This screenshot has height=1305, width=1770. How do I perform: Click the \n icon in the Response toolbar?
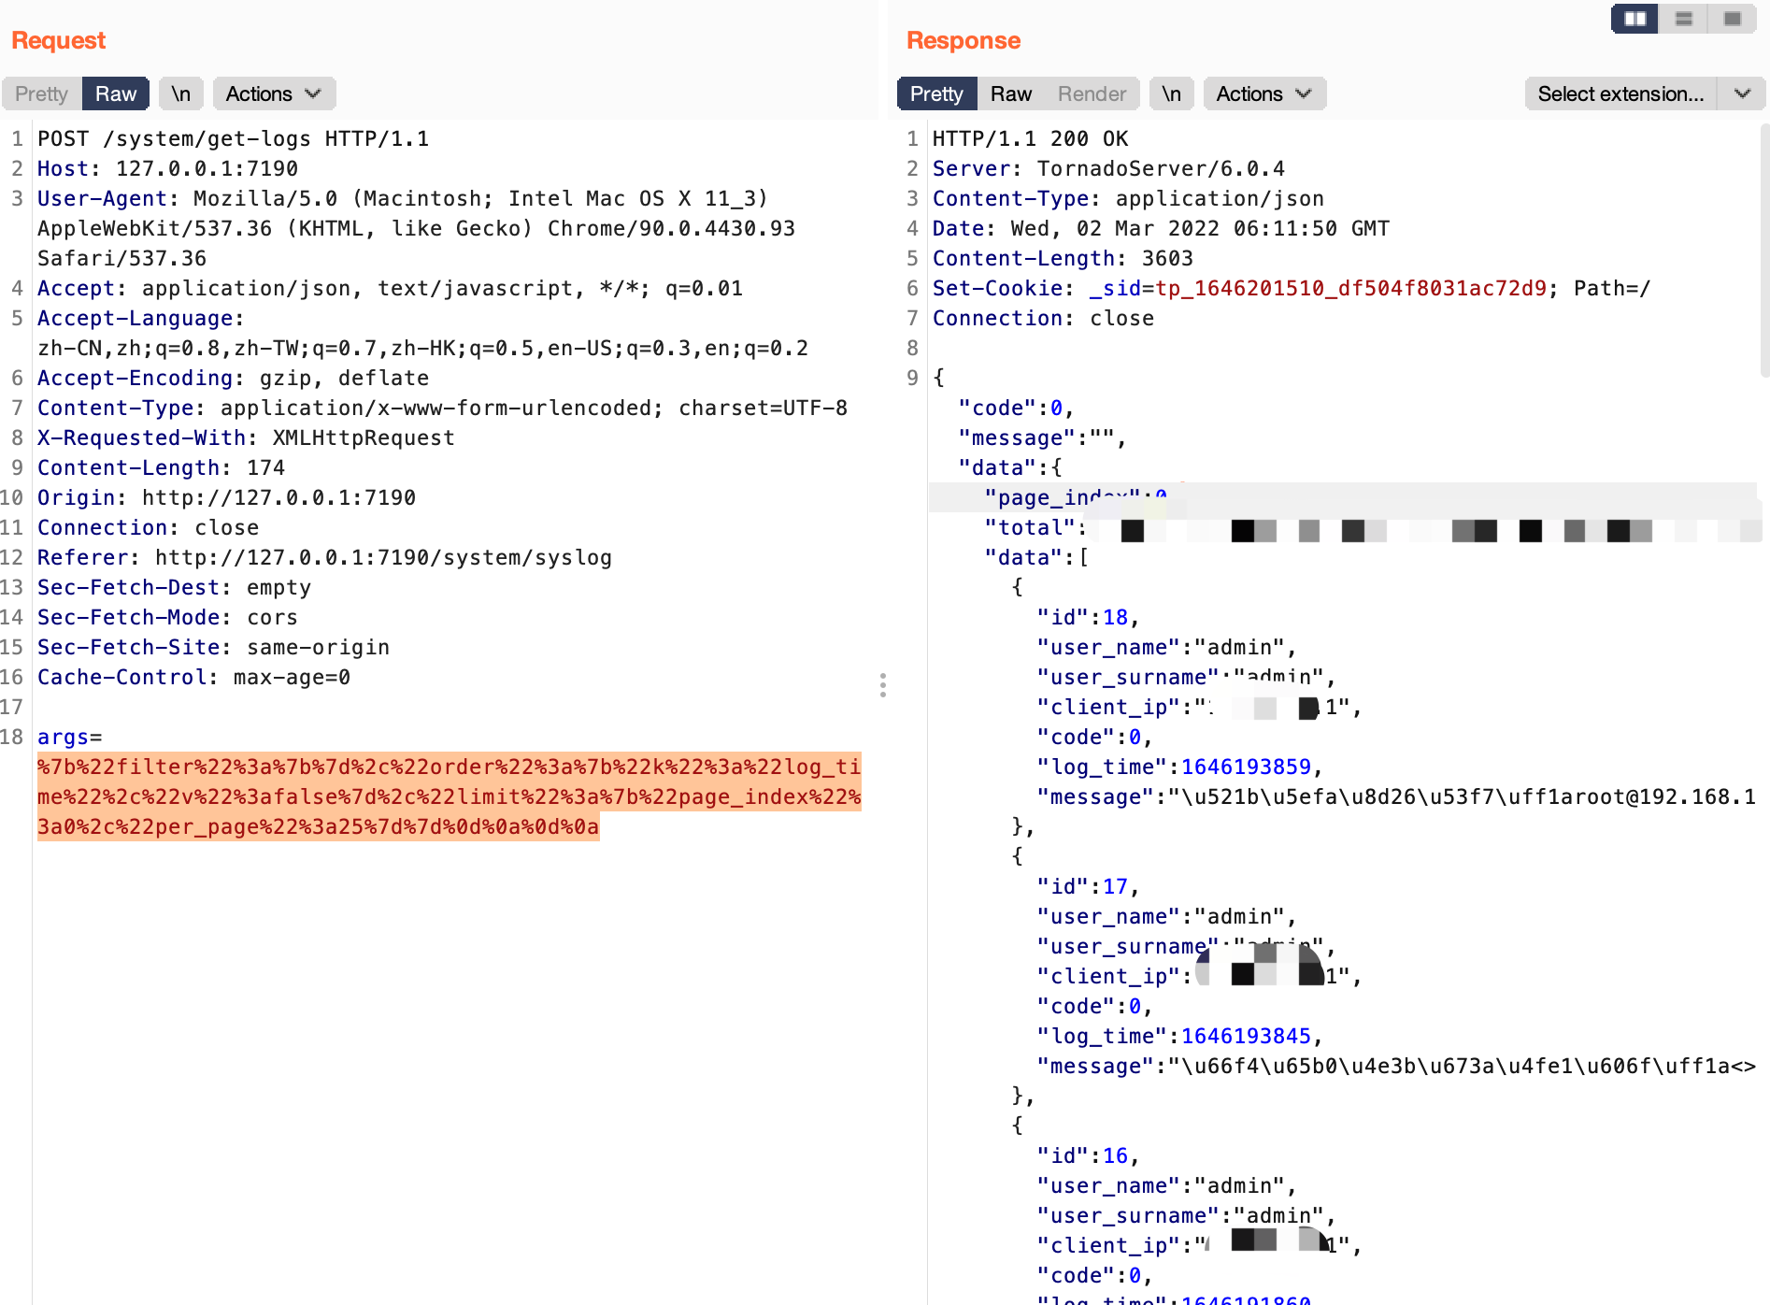click(1171, 93)
